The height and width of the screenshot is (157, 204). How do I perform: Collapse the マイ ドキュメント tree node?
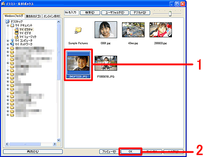click(x=8, y=26)
